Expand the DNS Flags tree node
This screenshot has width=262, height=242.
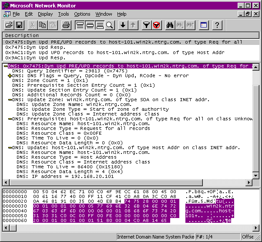coord(10,76)
